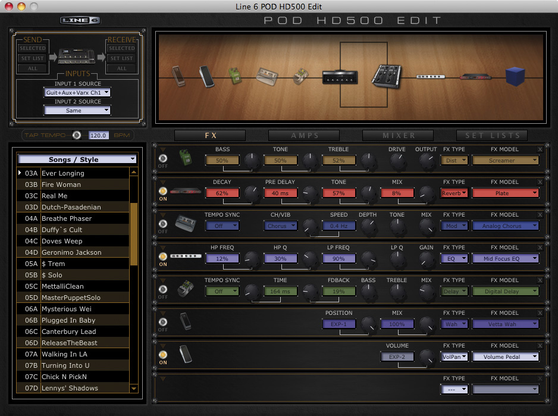Image resolution: width=558 pixels, height=416 pixels.
Task: Open the Input 1 Source dropdown
Action: 77,93
